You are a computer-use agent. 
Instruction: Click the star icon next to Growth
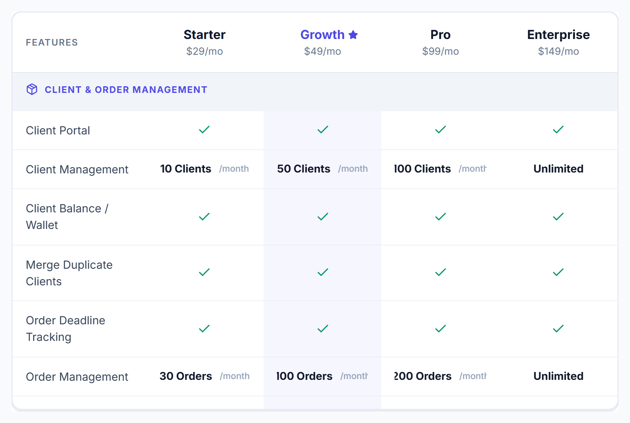(x=353, y=35)
